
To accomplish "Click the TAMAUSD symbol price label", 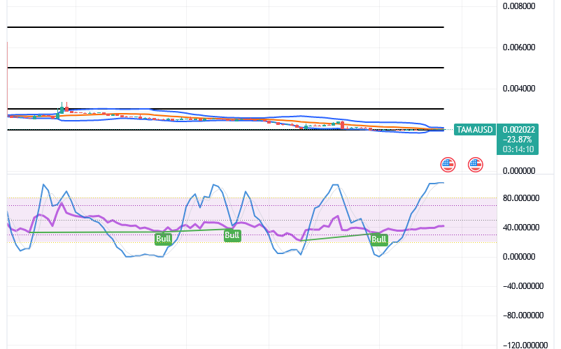I will tap(475, 130).
